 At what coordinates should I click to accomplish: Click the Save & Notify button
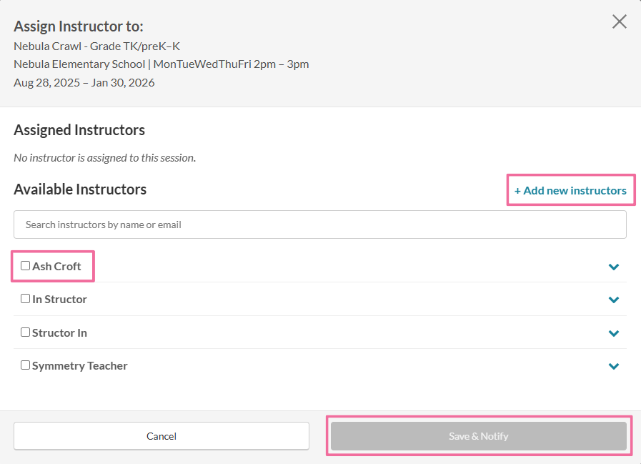(478, 435)
